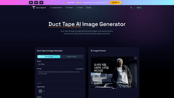Open the 1:1 Aspect Ratio dropdown
The image size is (174, 98).
(60, 91)
